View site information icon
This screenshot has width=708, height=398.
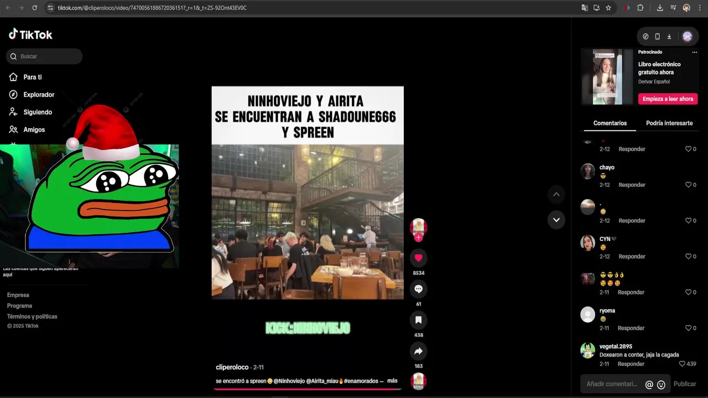click(x=50, y=8)
